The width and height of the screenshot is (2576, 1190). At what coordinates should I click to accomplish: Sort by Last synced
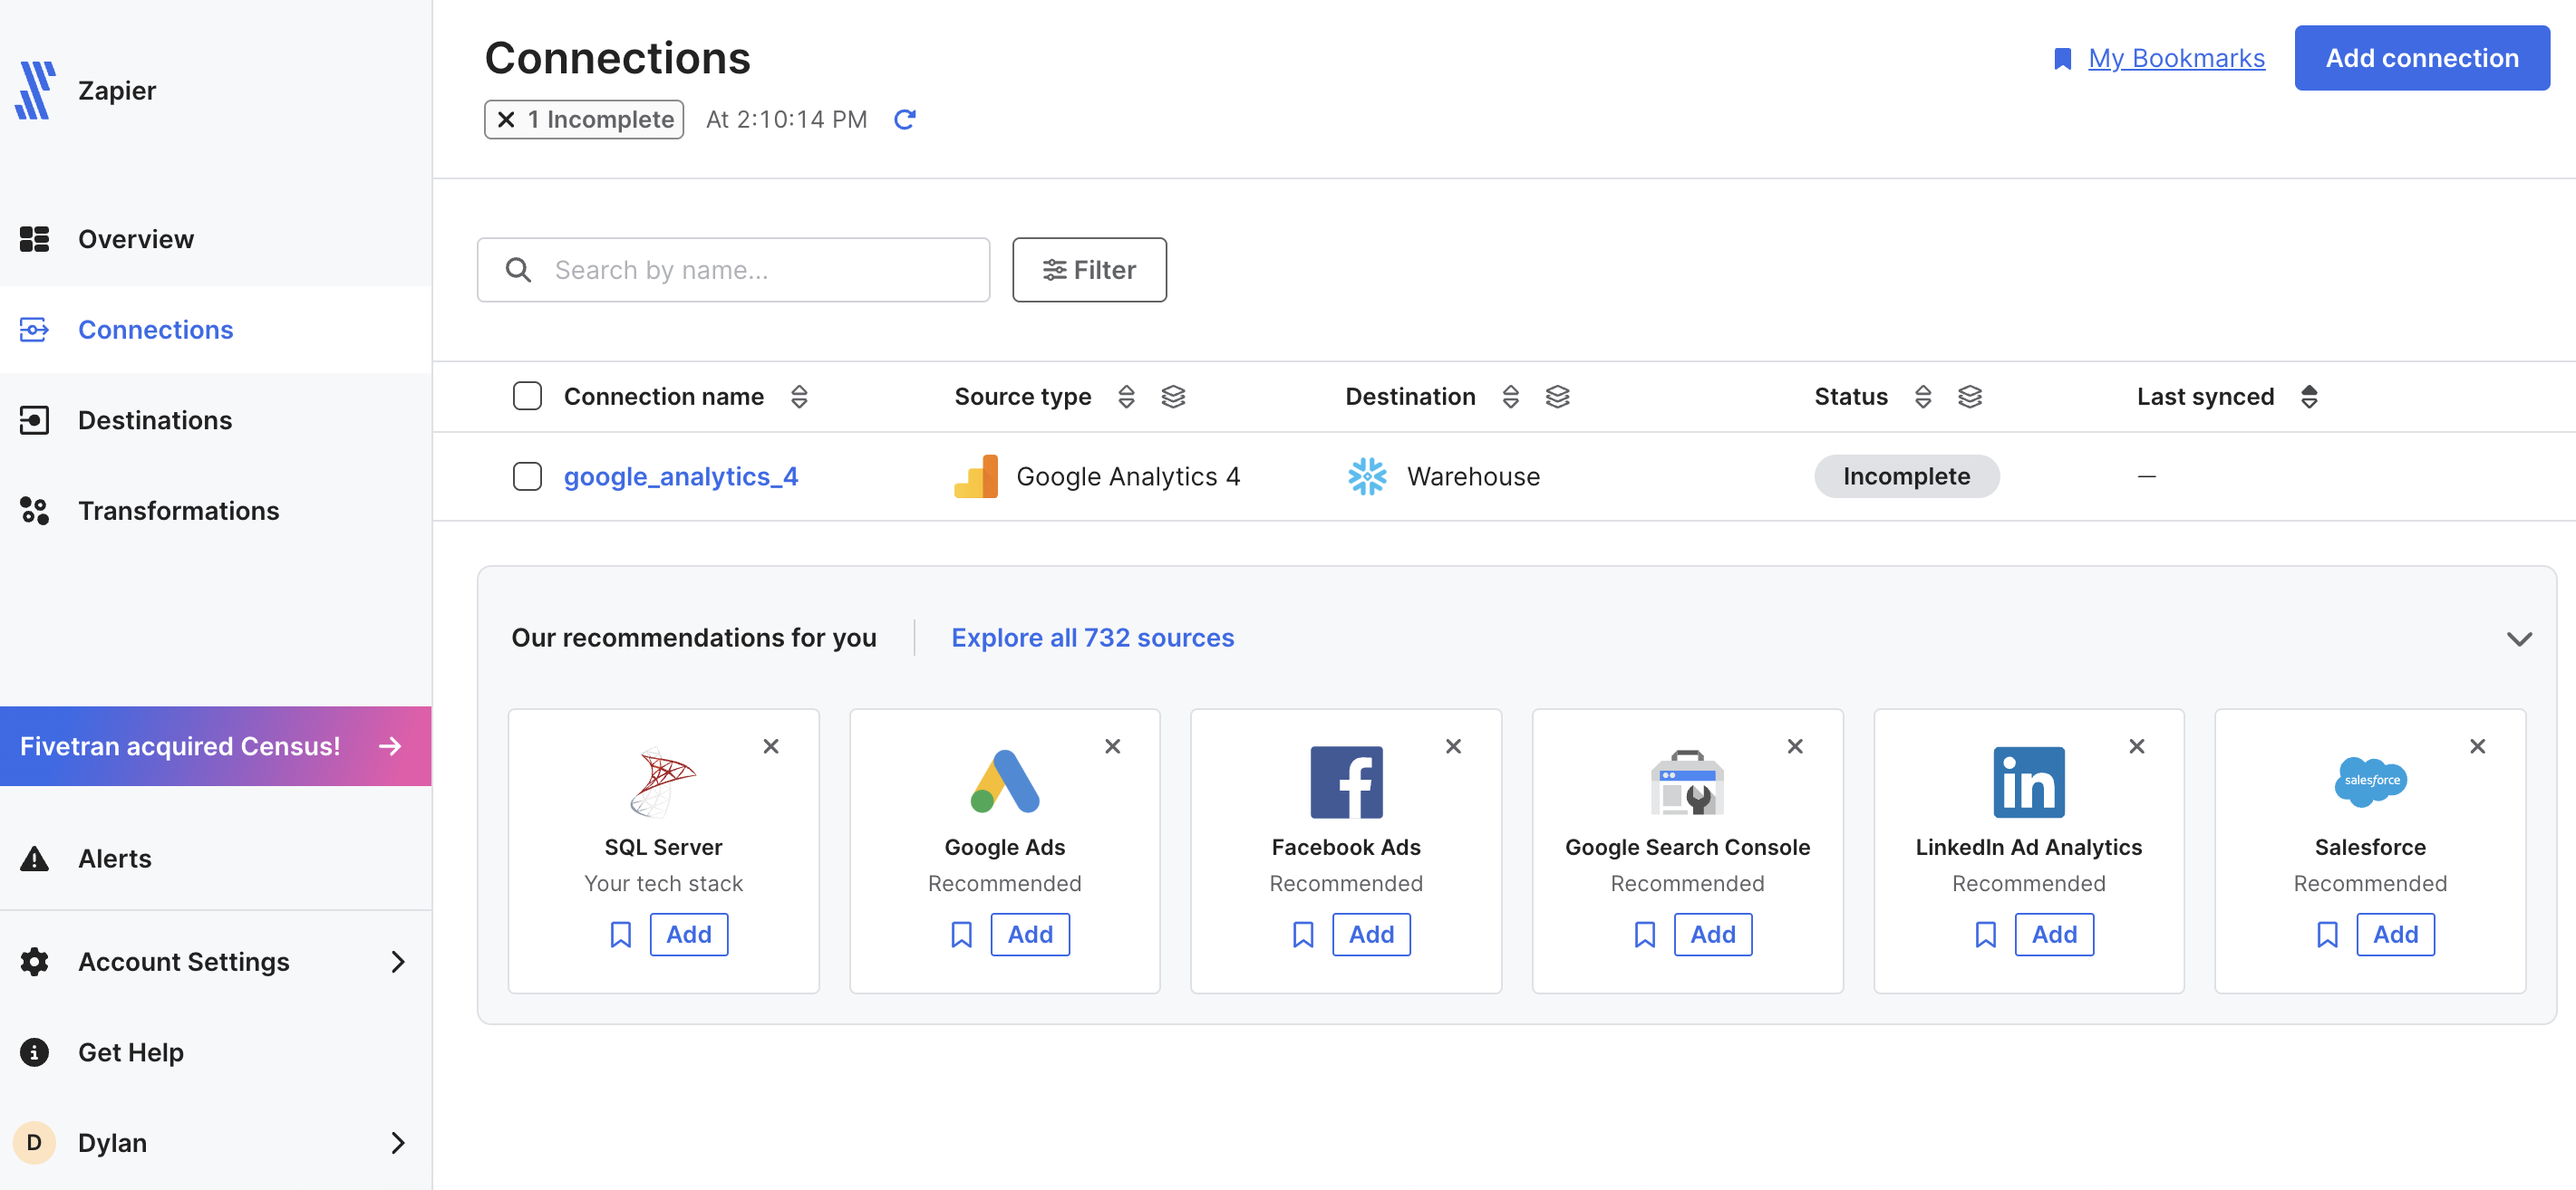(x=2308, y=397)
